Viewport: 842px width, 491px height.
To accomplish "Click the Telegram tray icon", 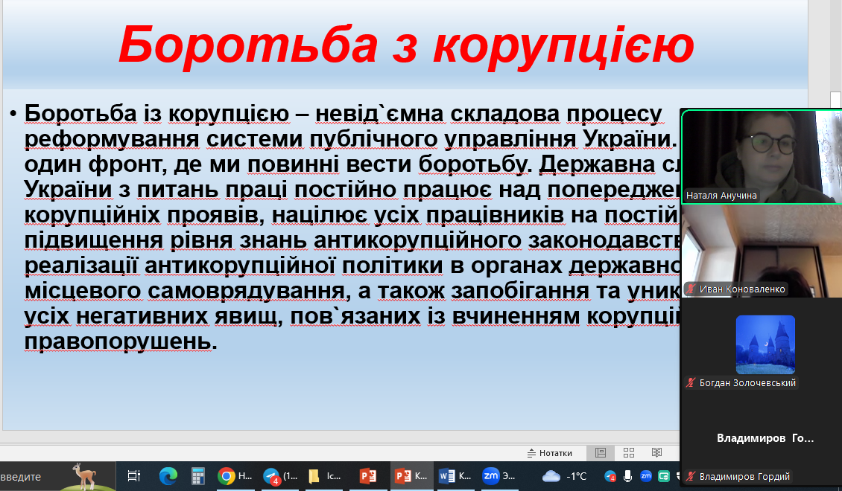I will pos(610,476).
